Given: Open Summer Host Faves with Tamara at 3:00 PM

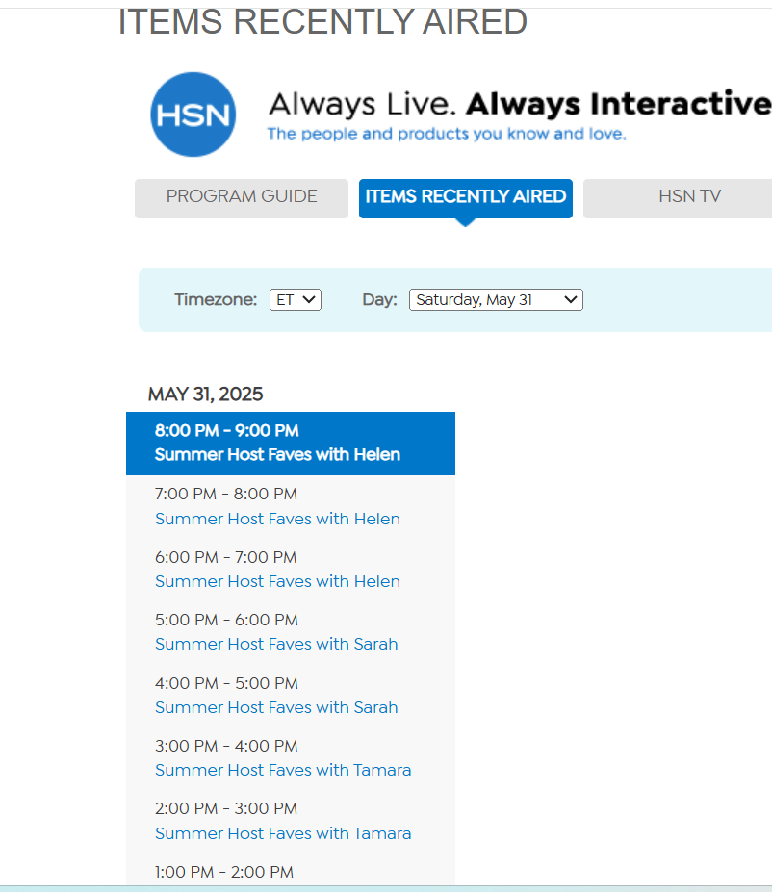Looking at the screenshot, I should tap(283, 770).
